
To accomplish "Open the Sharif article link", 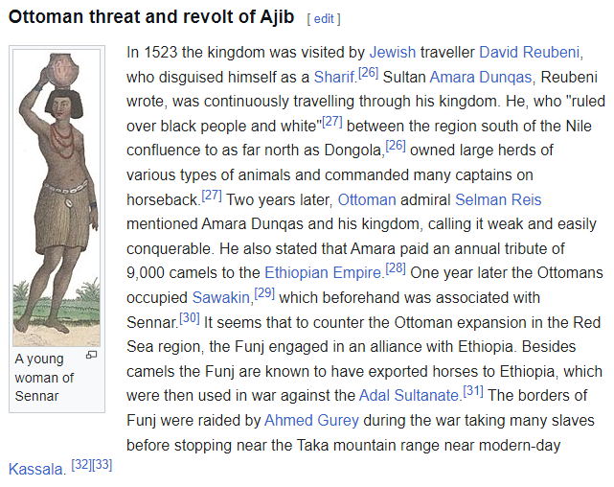I will (334, 77).
